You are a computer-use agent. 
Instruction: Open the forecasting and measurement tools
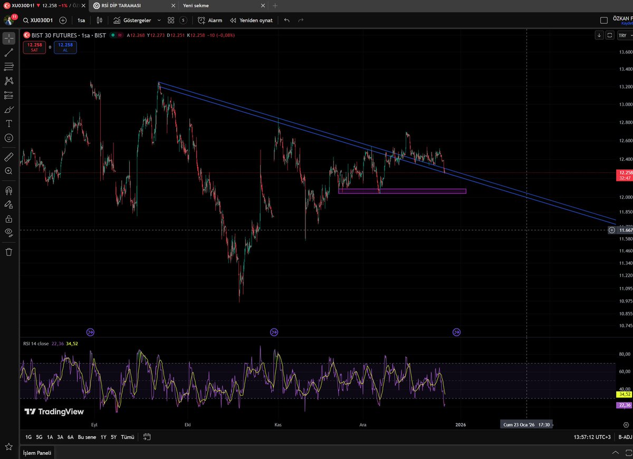pyautogui.click(x=8, y=95)
